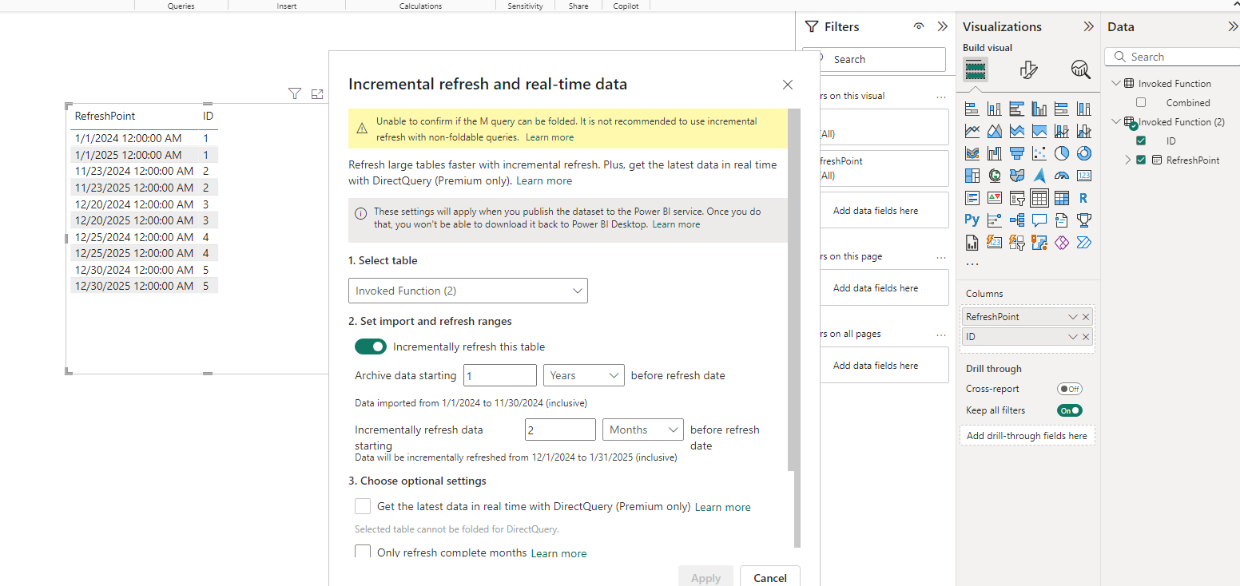Open Learn more link in yellow warning
The image size is (1240, 586).
point(550,137)
